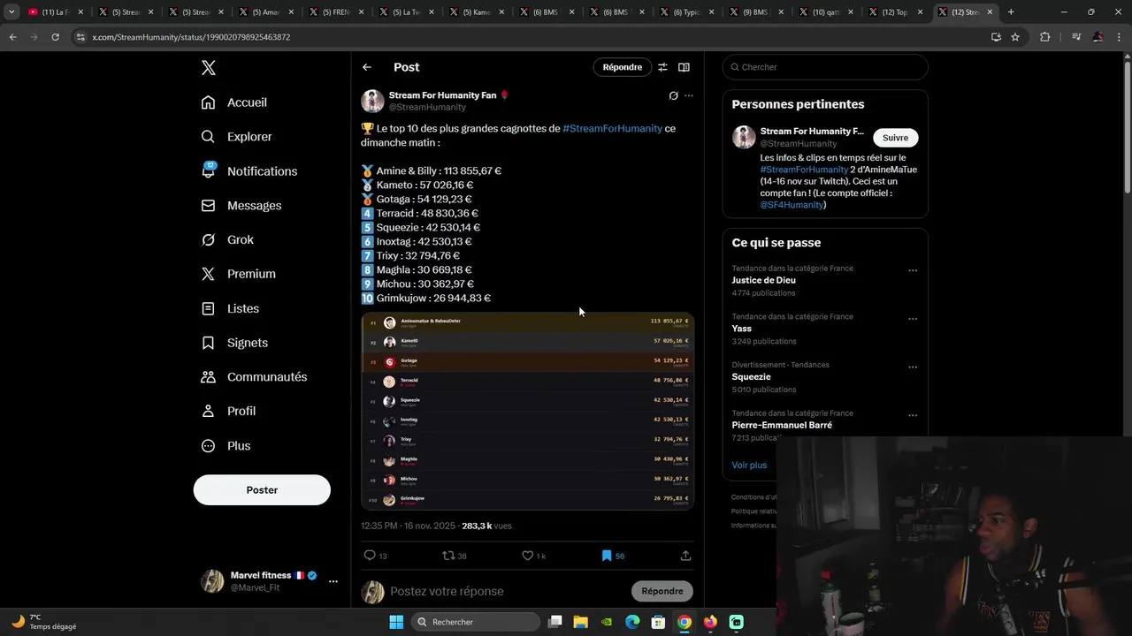Click the X logo in the sidebar
The image size is (1132, 636).
tap(208, 68)
